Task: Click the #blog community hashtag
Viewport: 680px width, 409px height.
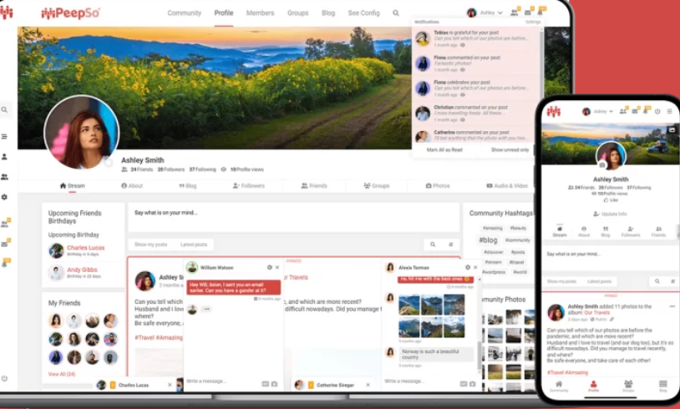Action: [x=488, y=240]
